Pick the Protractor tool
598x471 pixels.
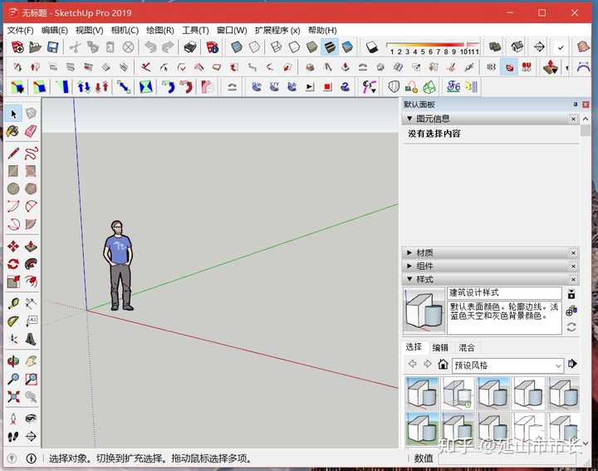click(x=13, y=321)
